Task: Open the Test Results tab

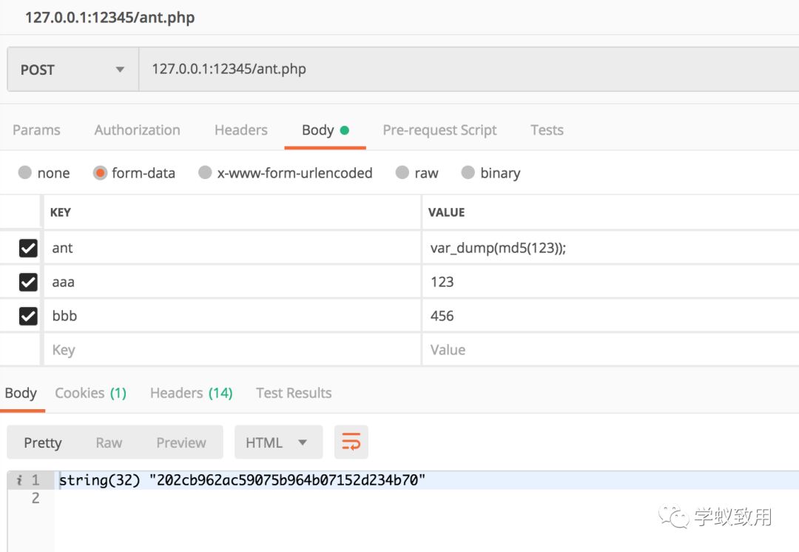Action: (294, 393)
